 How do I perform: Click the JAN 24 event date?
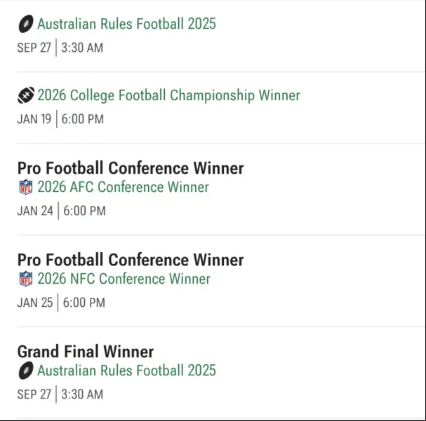pyautogui.click(x=35, y=211)
